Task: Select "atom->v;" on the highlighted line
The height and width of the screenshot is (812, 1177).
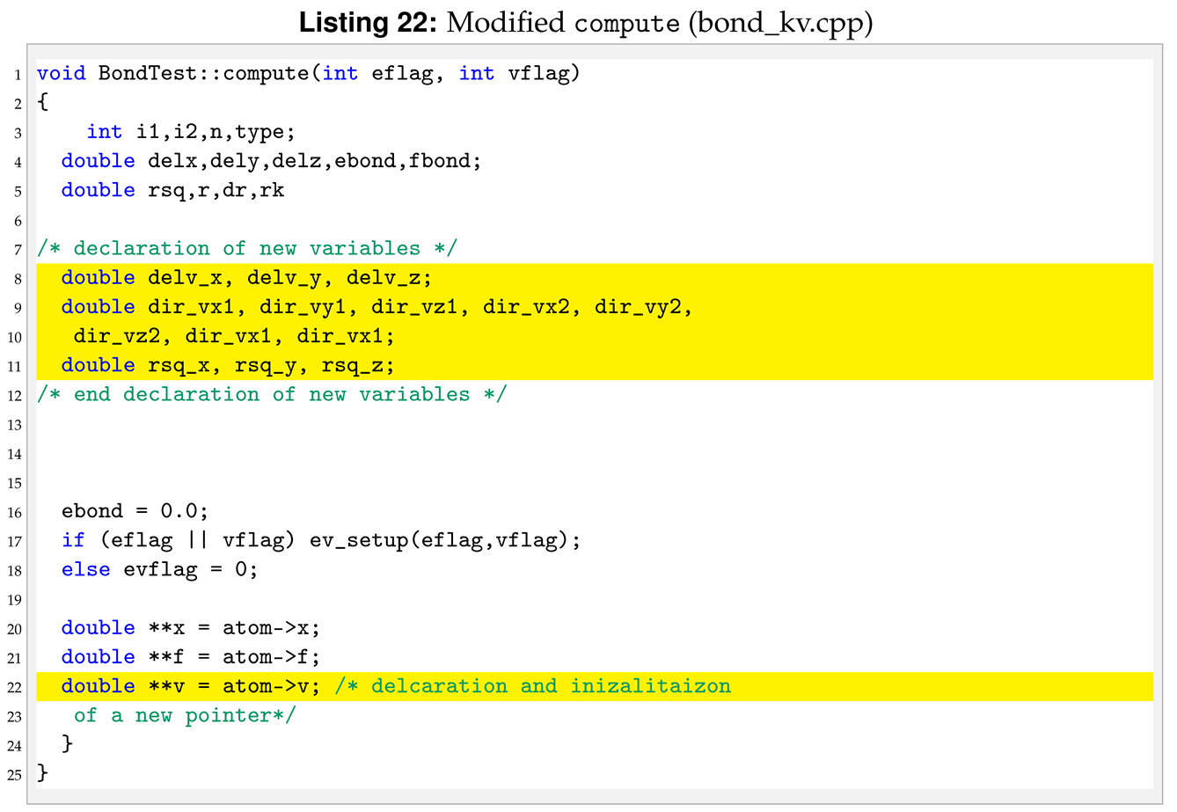Action: 272,686
